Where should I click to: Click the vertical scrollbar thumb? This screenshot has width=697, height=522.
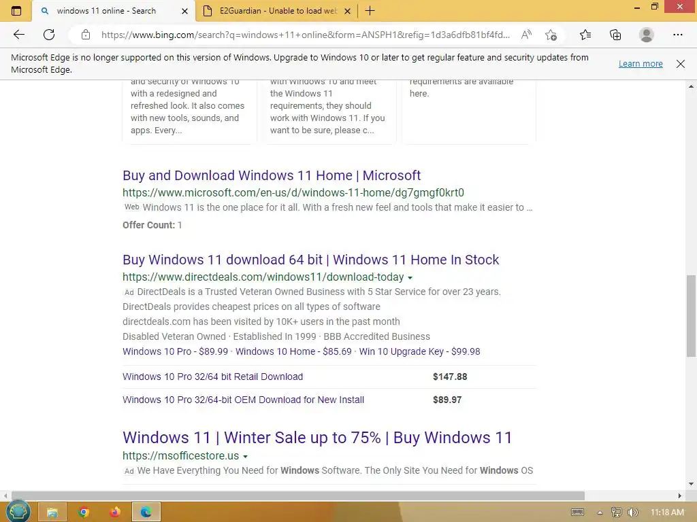(x=691, y=315)
